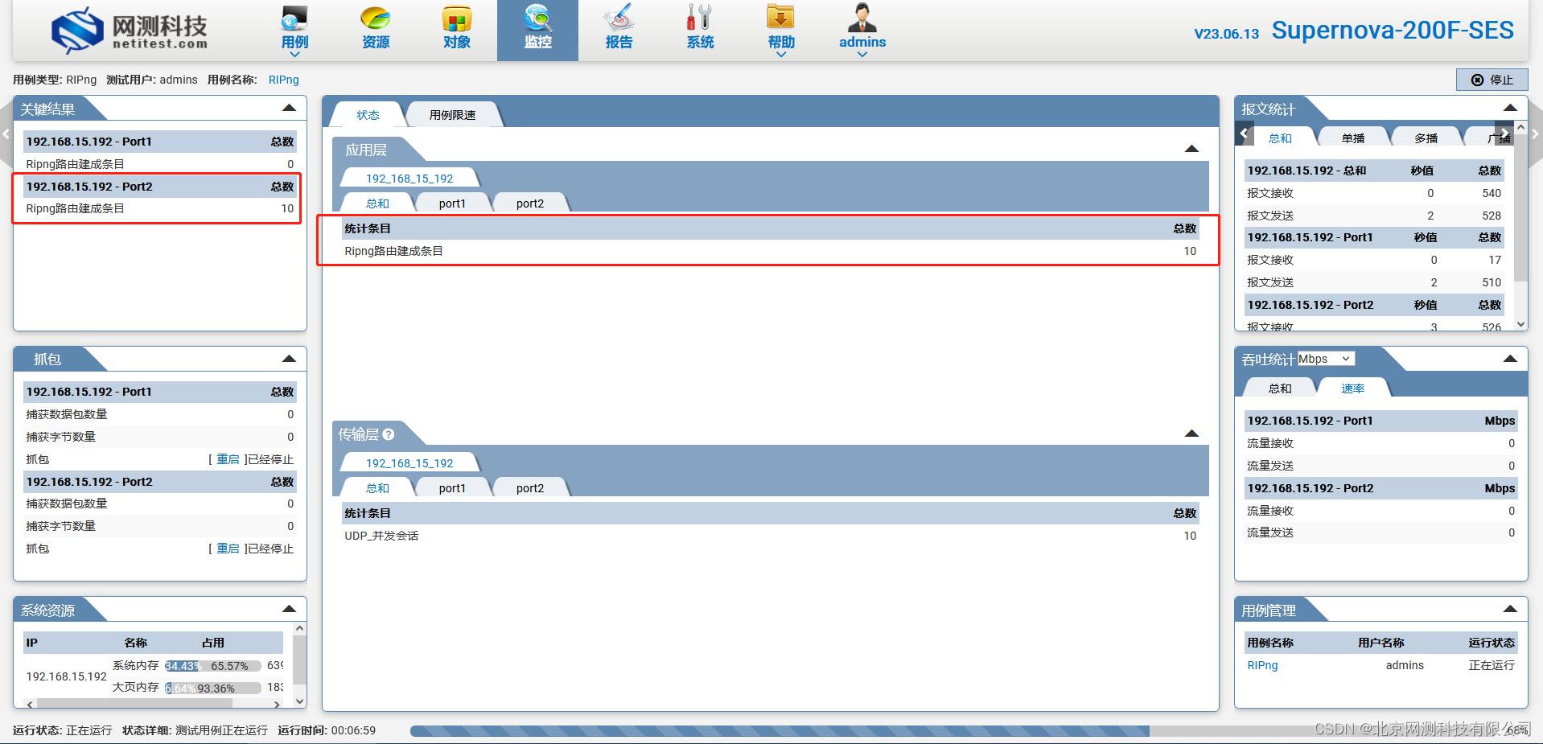
Task: Select the 监控 monitoring icon
Action: [x=537, y=29]
